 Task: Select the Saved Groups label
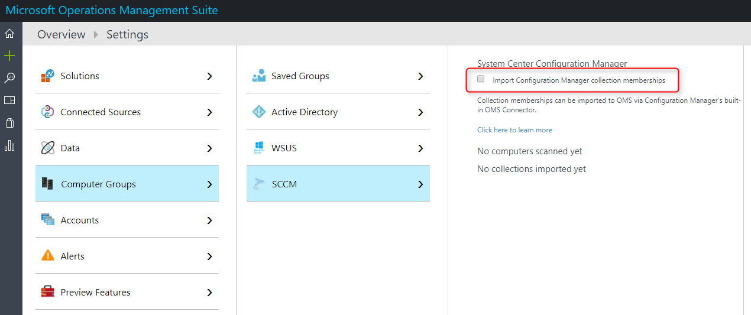pyautogui.click(x=300, y=76)
